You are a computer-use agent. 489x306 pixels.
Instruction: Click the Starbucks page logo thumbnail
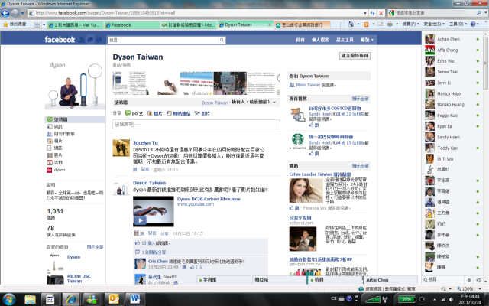297,142
